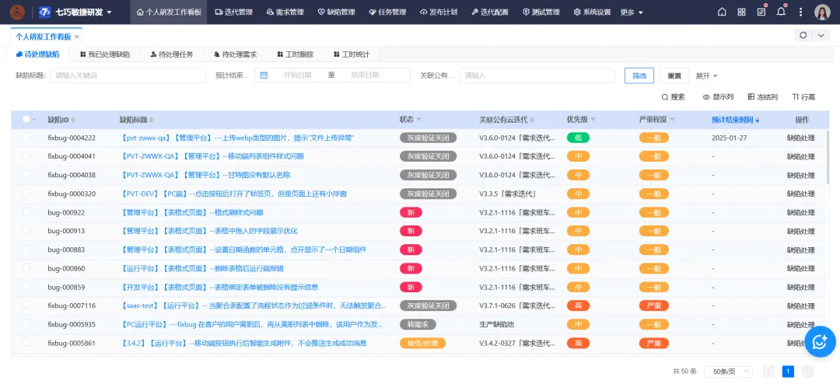Expand the 展开 filter options
Image resolution: width=840 pixels, height=384 pixels.
706,75
